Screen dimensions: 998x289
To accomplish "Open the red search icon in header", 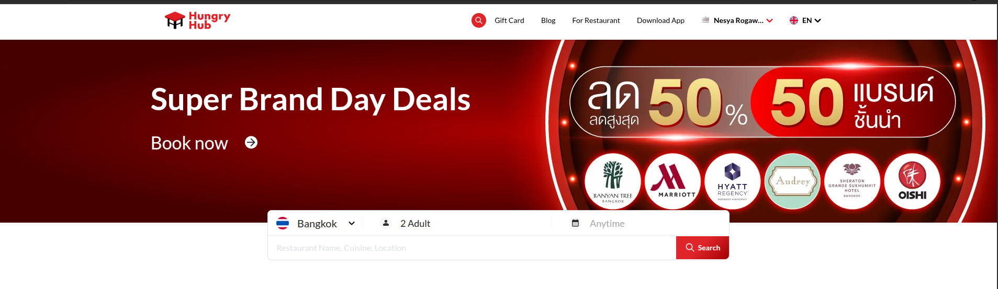I will coord(478,20).
